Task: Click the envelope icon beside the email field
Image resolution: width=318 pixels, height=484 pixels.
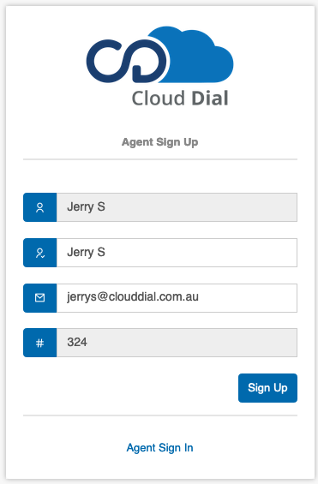Action: click(x=39, y=298)
